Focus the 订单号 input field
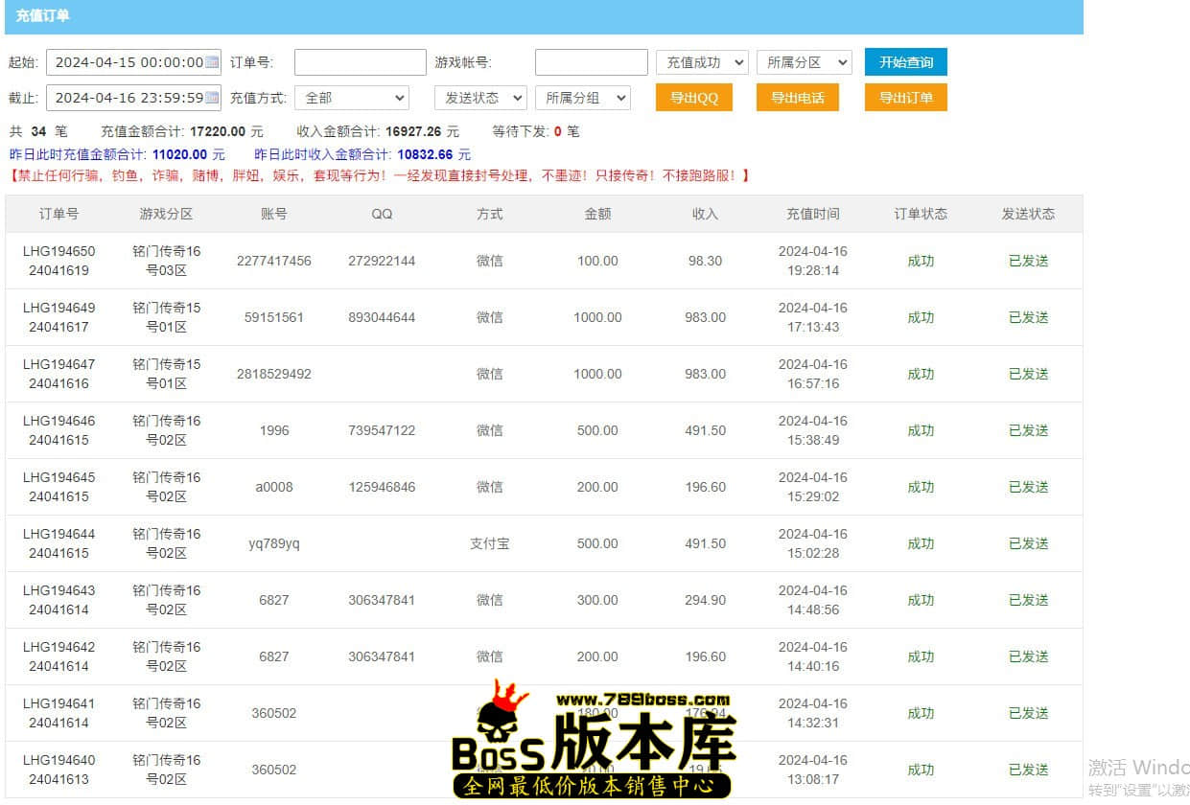1190x805 pixels. 360,62
